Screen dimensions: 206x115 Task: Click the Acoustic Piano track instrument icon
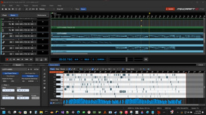[x=3, y=36]
